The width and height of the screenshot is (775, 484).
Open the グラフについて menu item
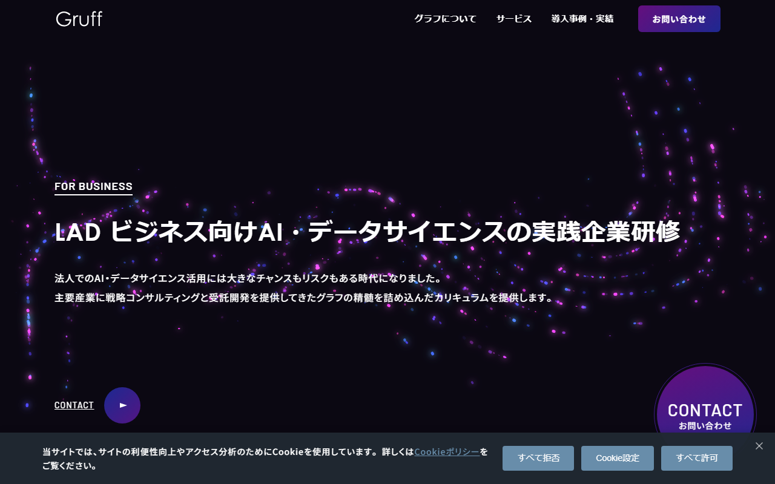[x=445, y=19]
